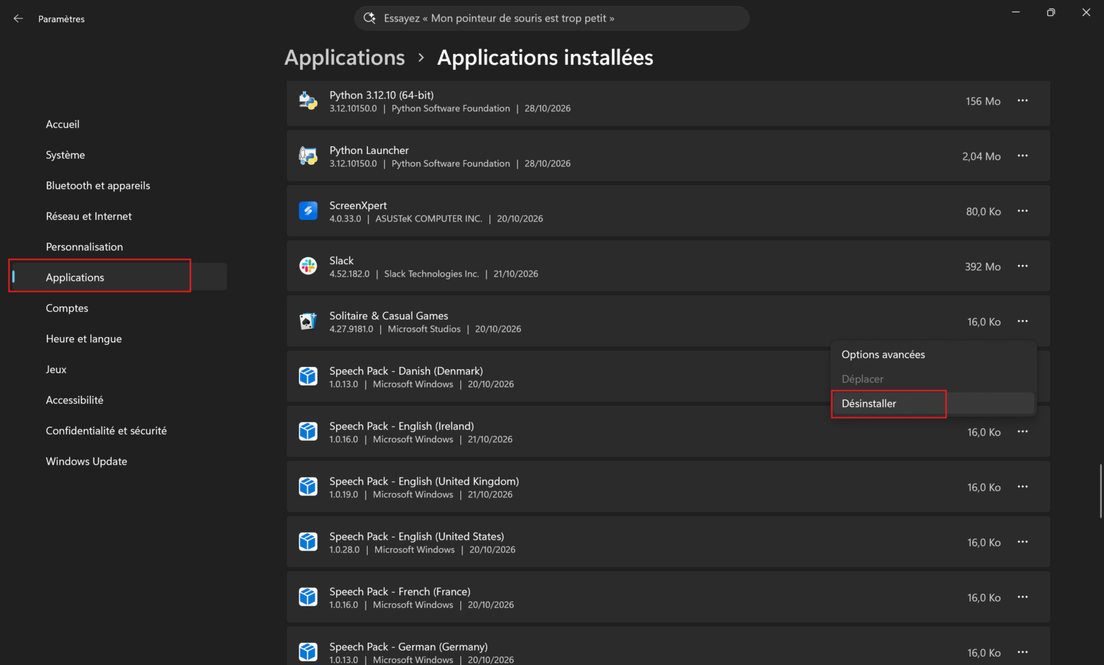Open more options for Slack
The height and width of the screenshot is (665, 1104).
[x=1023, y=266]
